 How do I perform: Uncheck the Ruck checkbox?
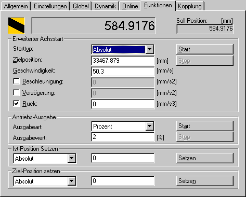click(16, 104)
